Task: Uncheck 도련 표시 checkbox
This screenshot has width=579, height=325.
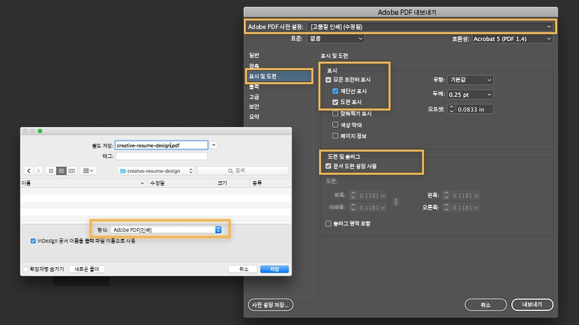Action: [335, 102]
